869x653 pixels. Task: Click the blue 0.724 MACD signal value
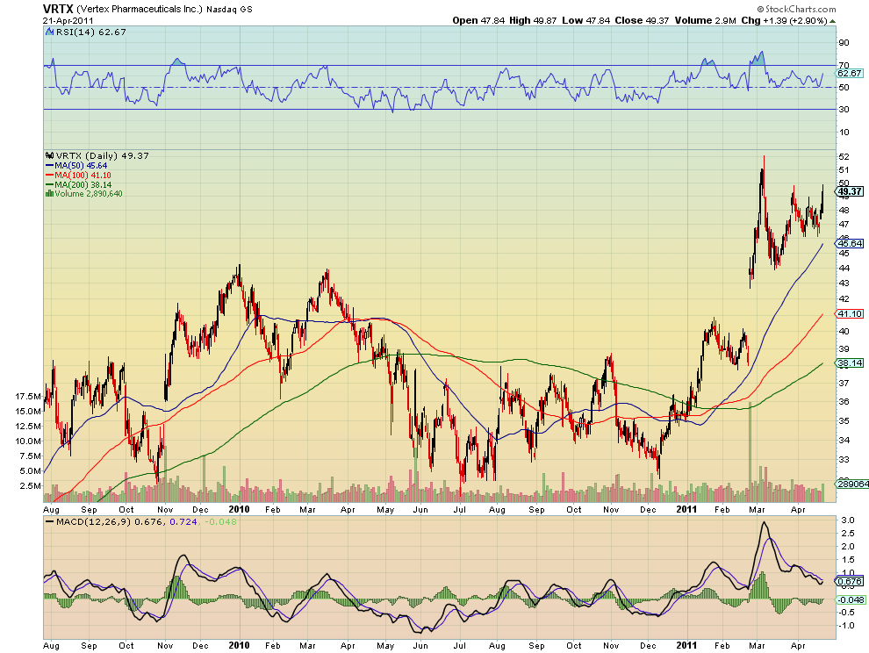pos(183,521)
